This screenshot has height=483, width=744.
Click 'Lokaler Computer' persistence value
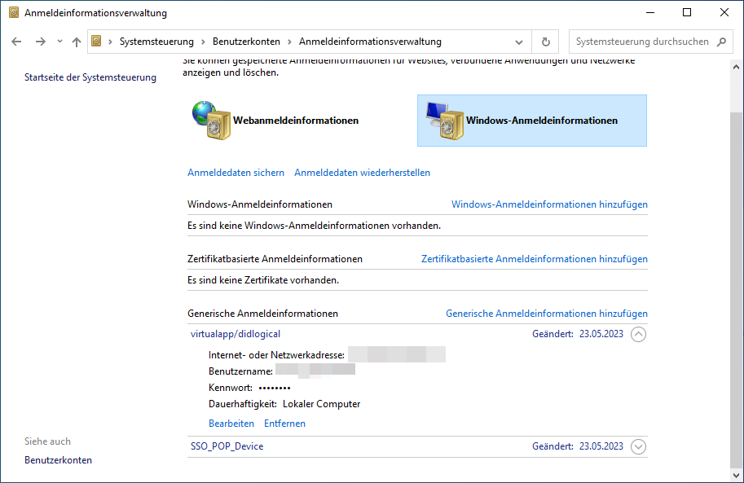coord(321,404)
